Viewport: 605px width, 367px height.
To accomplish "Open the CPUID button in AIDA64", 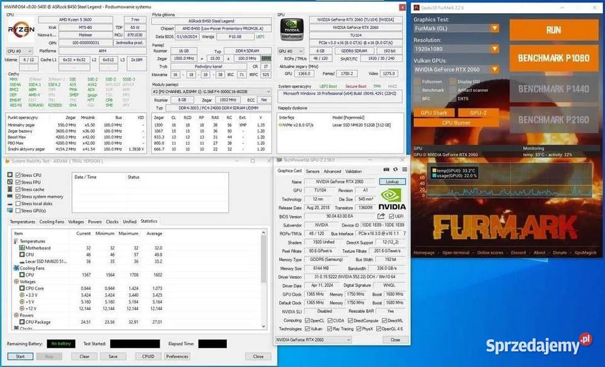I will coord(148,356).
